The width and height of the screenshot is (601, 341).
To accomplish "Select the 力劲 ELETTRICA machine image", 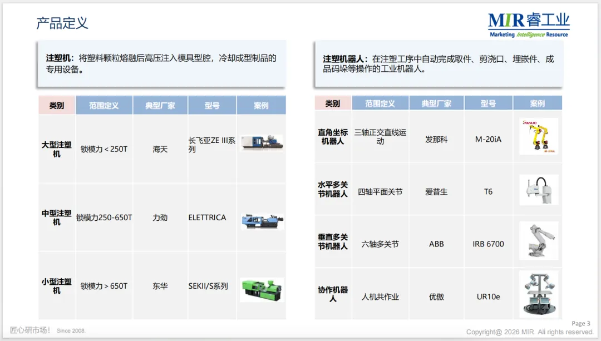I will click(x=263, y=221).
